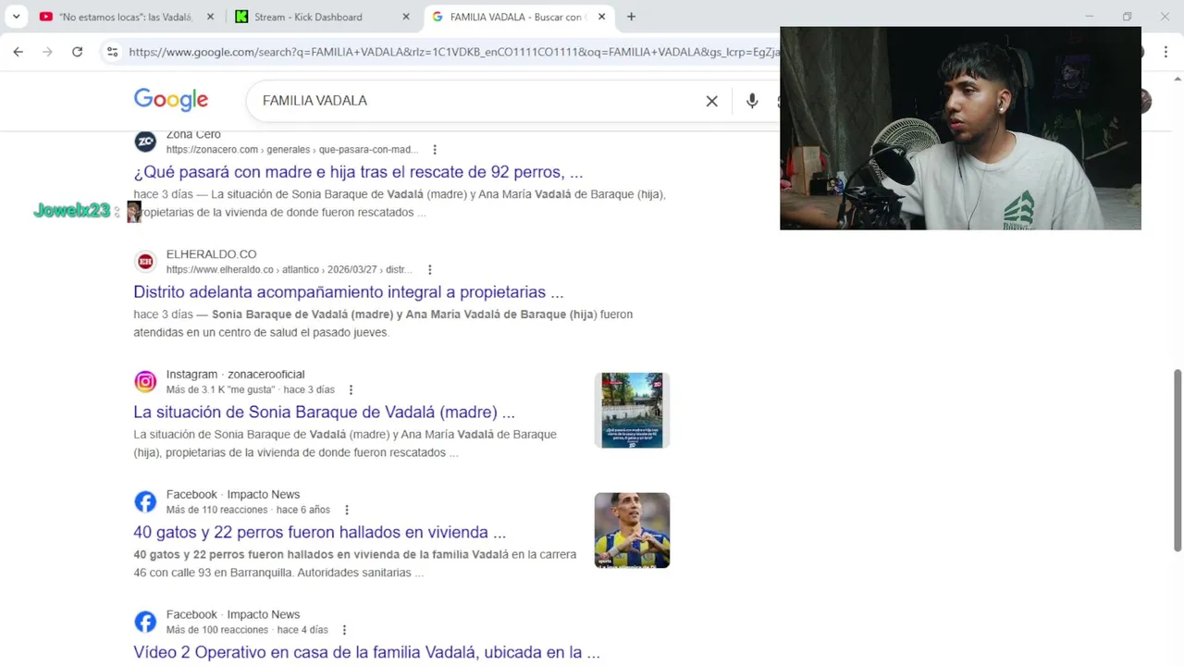Image resolution: width=1184 pixels, height=666 pixels.
Task: Open more options for Instagram zonacerooficial result
Action: pos(351,390)
